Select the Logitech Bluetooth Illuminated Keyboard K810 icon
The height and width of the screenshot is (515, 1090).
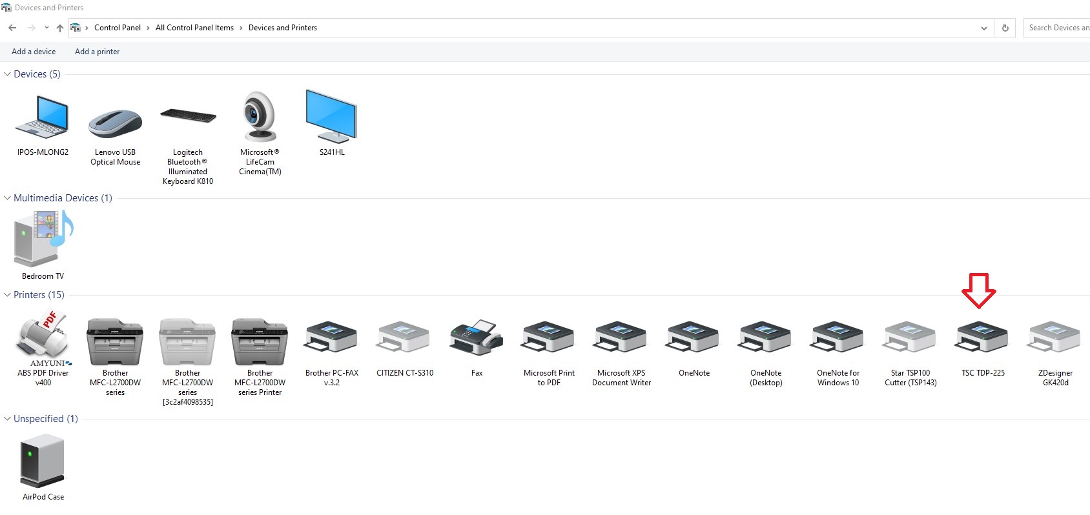click(x=188, y=116)
